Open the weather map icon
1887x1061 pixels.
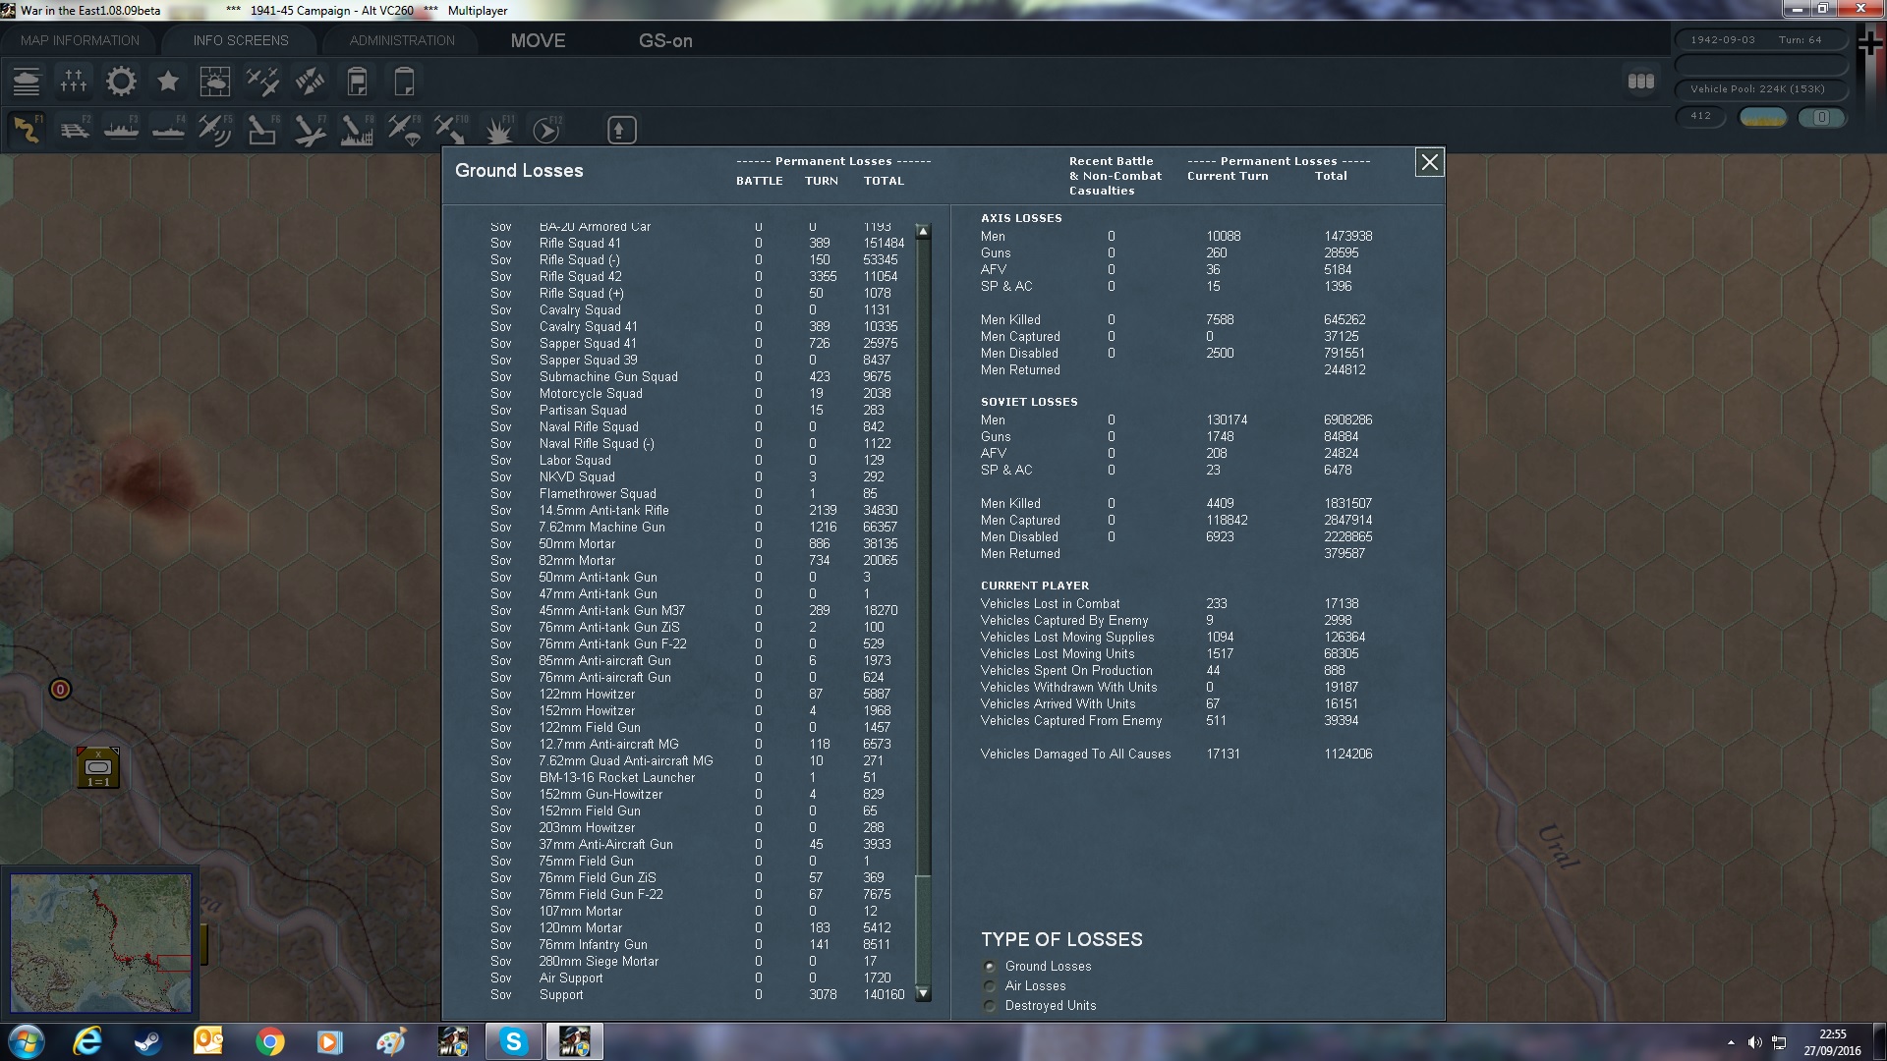click(215, 82)
